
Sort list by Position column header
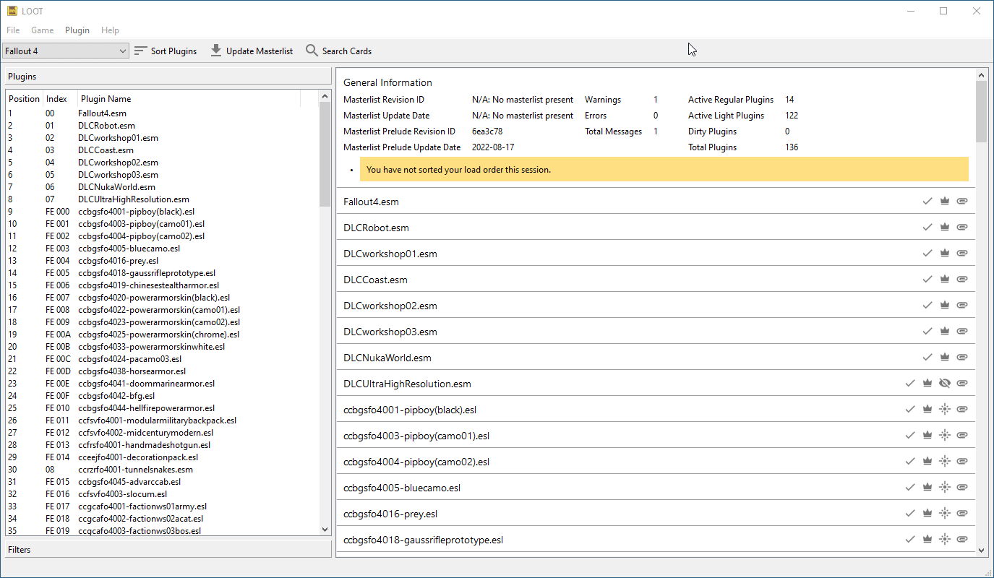click(x=25, y=99)
